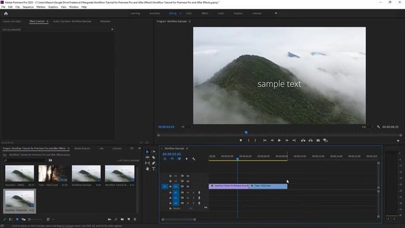Click Automate to Sequence icon
This screenshot has width=405, height=228.
point(109,219)
